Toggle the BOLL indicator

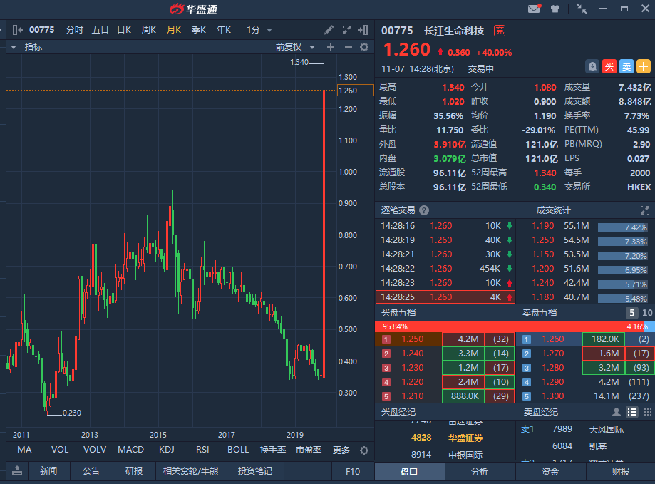coord(238,450)
